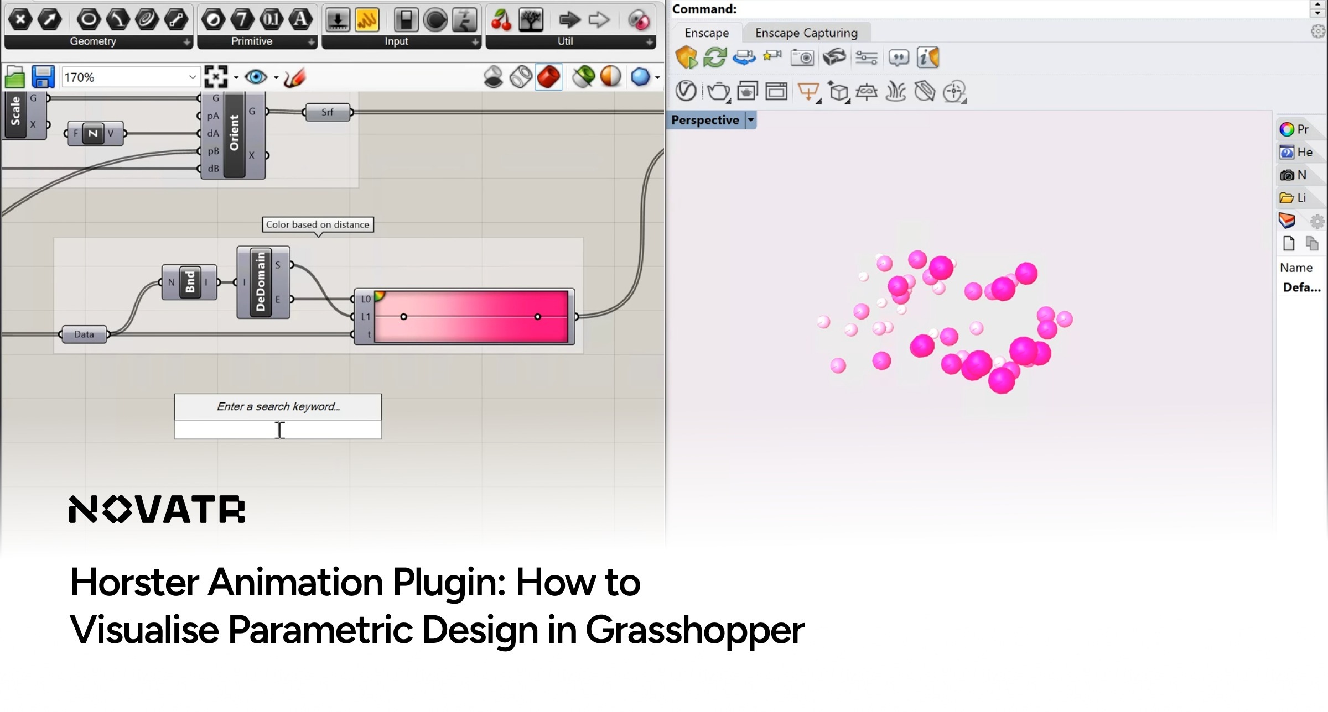1328x712 pixels.
Task: Select the Button component icon in Input
Action: 435,20
